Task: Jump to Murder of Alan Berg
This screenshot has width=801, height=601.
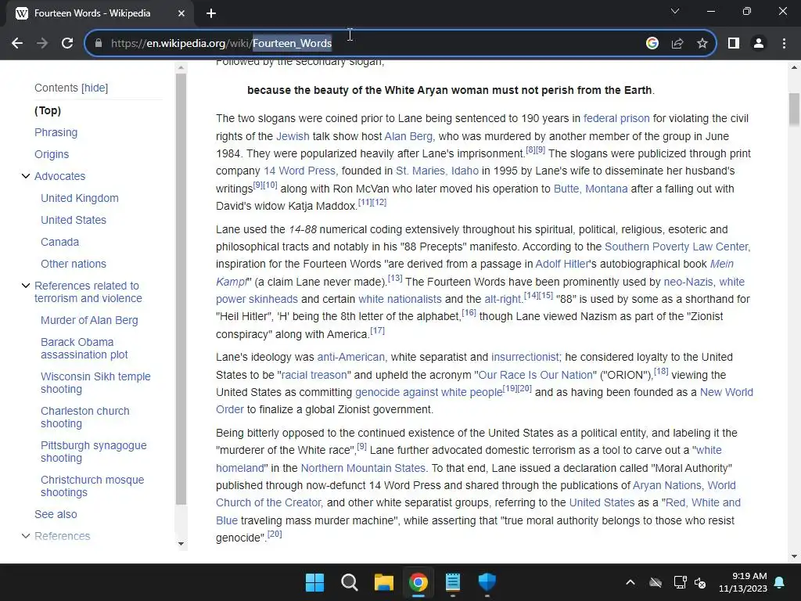Action: 89,320
